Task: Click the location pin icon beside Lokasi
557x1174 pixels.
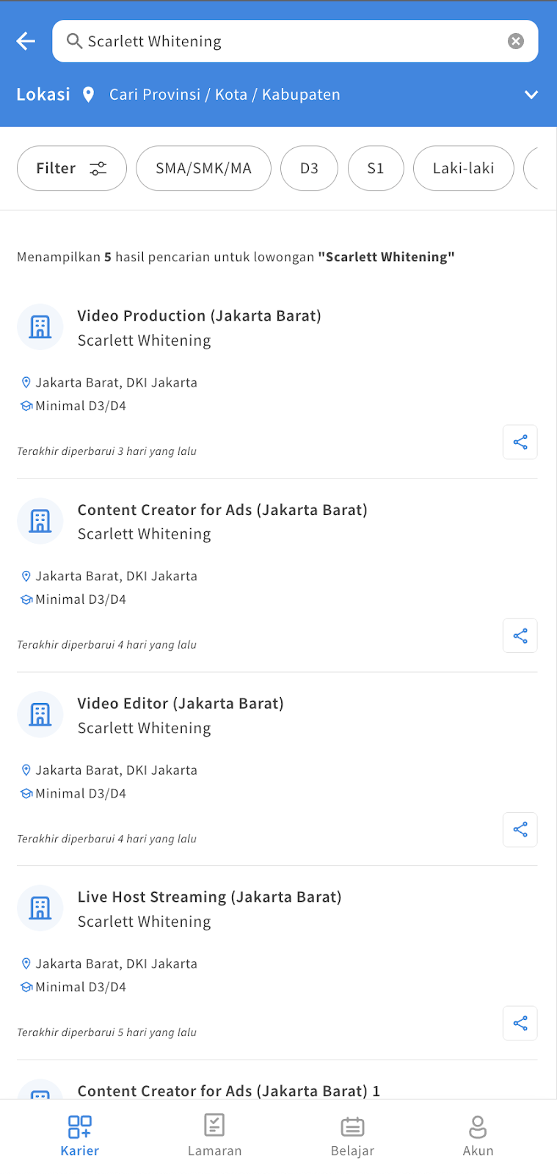Action: tap(88, 95)
